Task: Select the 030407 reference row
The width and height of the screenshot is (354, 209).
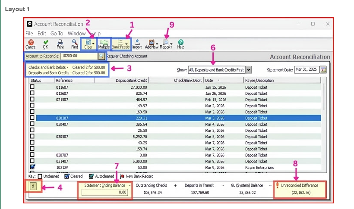Action: [x=175, y=124]
